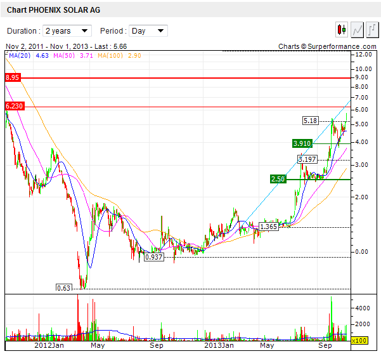
Task: Click the MA(100) value 2.90
Action: click(x=134, y=56)
